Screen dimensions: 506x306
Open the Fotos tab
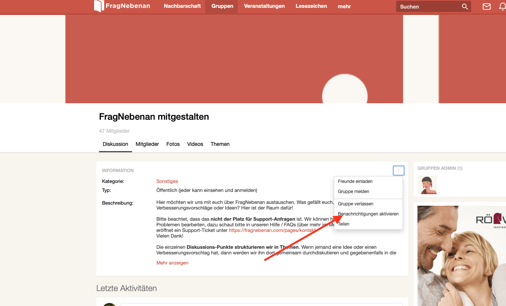pos(173,144)
